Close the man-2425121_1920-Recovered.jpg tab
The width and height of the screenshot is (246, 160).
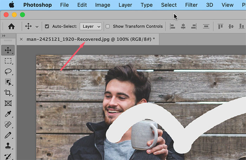click(21, 39)
